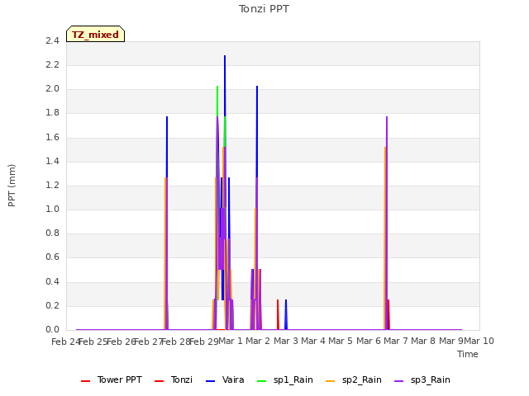Click the small blue 0.25 mm spike near Mar 3
The height and width of the screenshot is (396, 529).
pyautogui.click(x=286, y=315)
